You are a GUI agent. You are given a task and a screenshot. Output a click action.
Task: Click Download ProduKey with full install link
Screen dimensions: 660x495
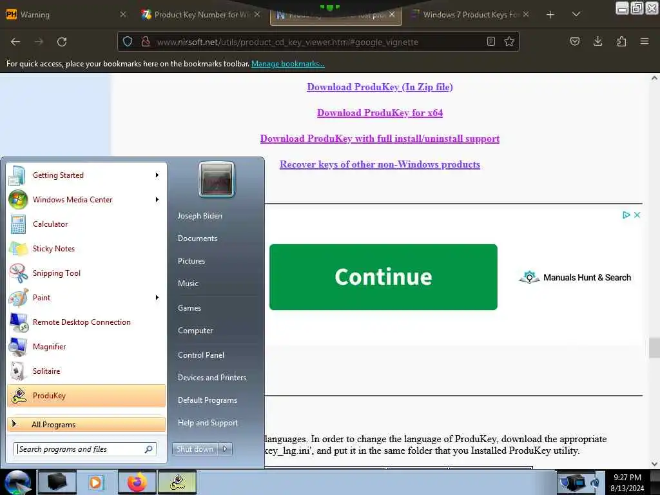pyautogui.click(x=380, y=139)
